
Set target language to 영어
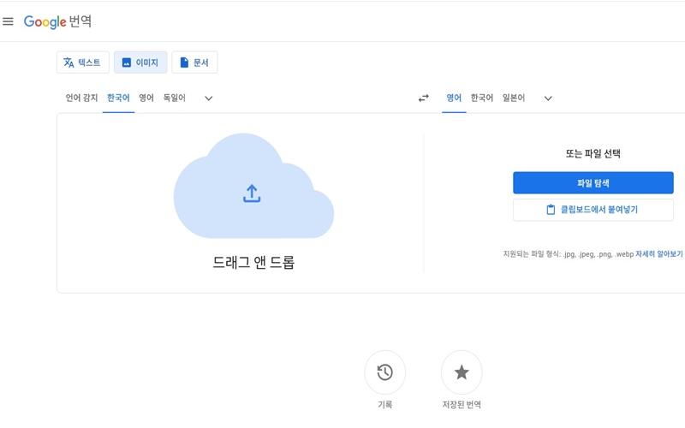454,98
